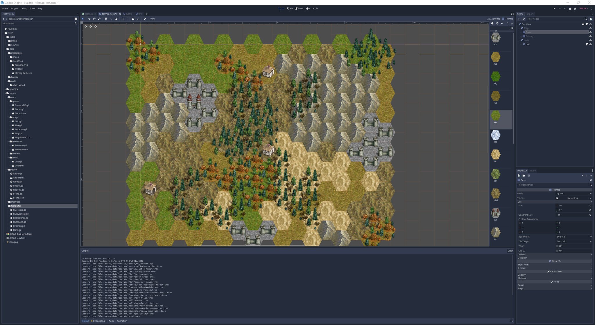
Task: Open the View menu in canvas toolbar
Action: coord(153,19)
